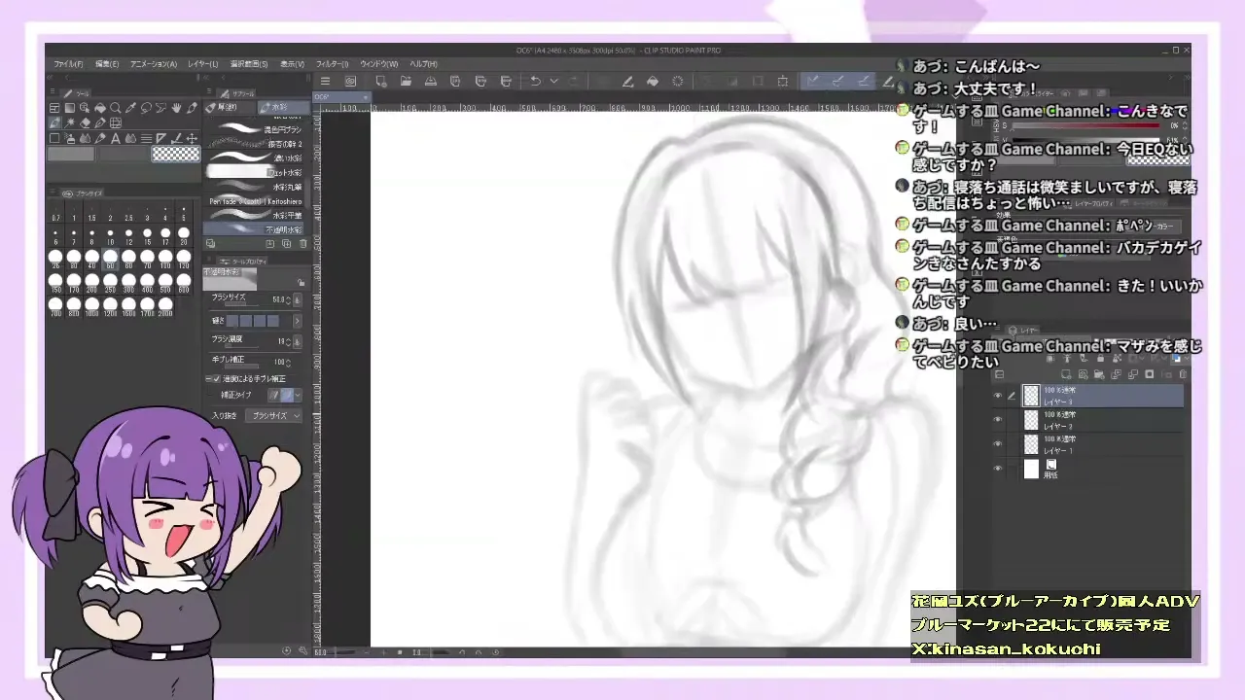Click the delete sub tool trash icon
Screen dimensions: 1245x700
pyautogui.click(x=302, y=243)
